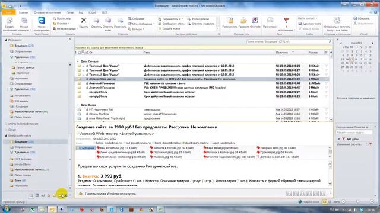Open the К исполнению follow-up dropdown

[286, 24]
